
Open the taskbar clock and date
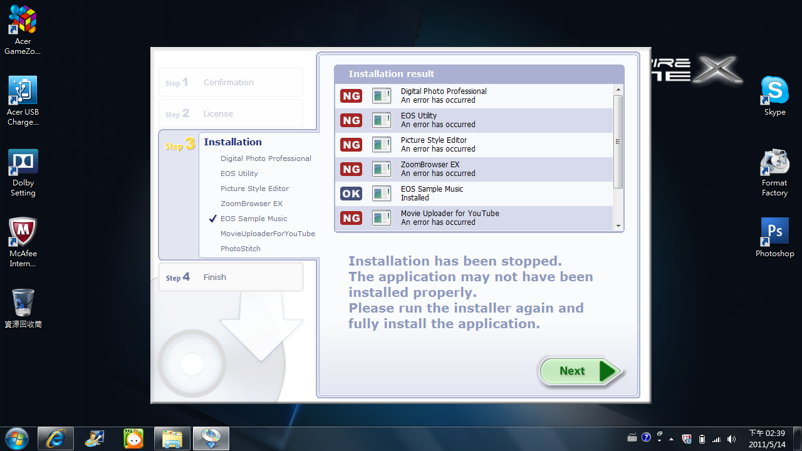(767, 438)
